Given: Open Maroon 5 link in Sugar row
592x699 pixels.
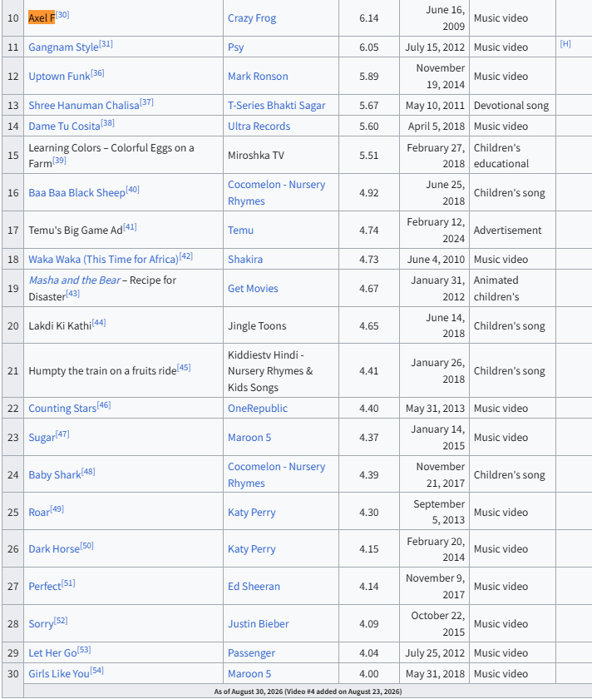Looking at the screenshot, I should [x=249, y=438].
